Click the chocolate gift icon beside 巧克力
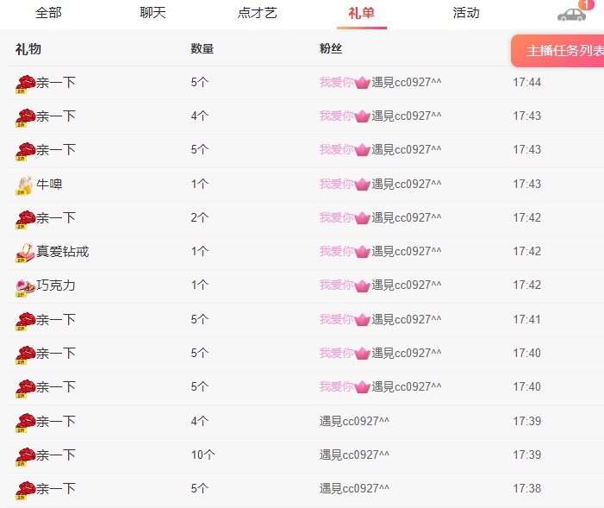604x508 pixels. click(x=25, y=286)
